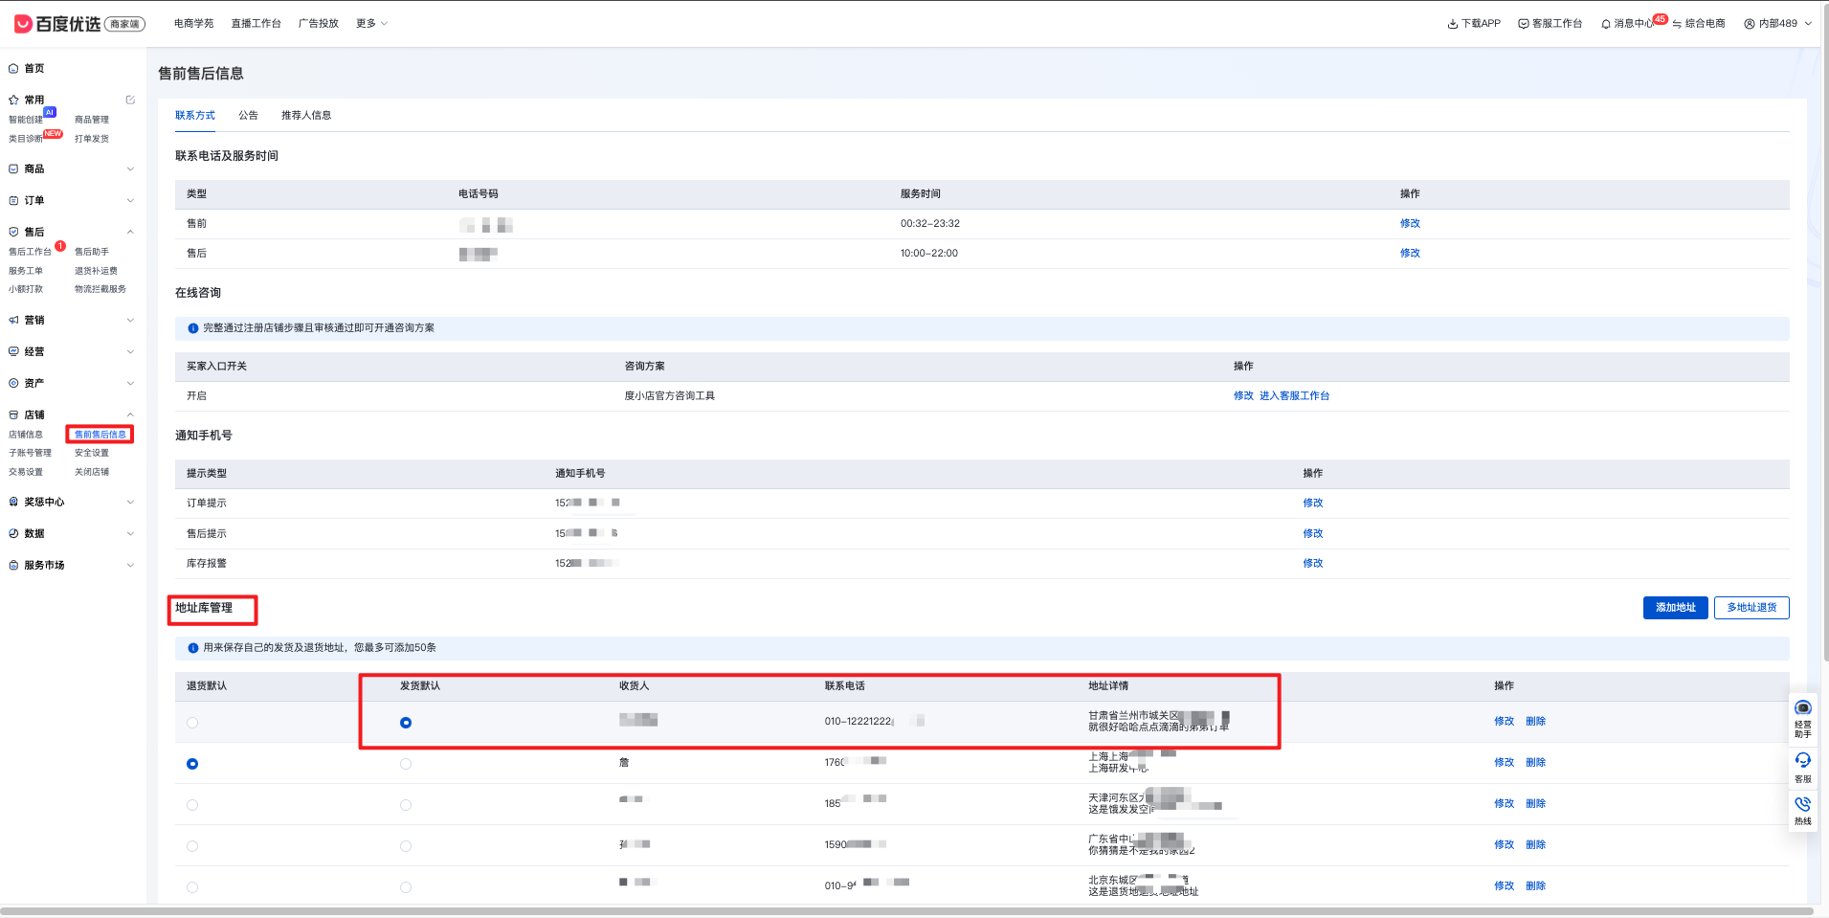
Task: Click the edit icon beside 常用
Action: pos(130,100)
